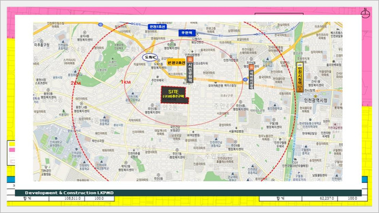This screenshot has width=379, height=213.
Task: Click the north compass symbol
Action: 365,13
